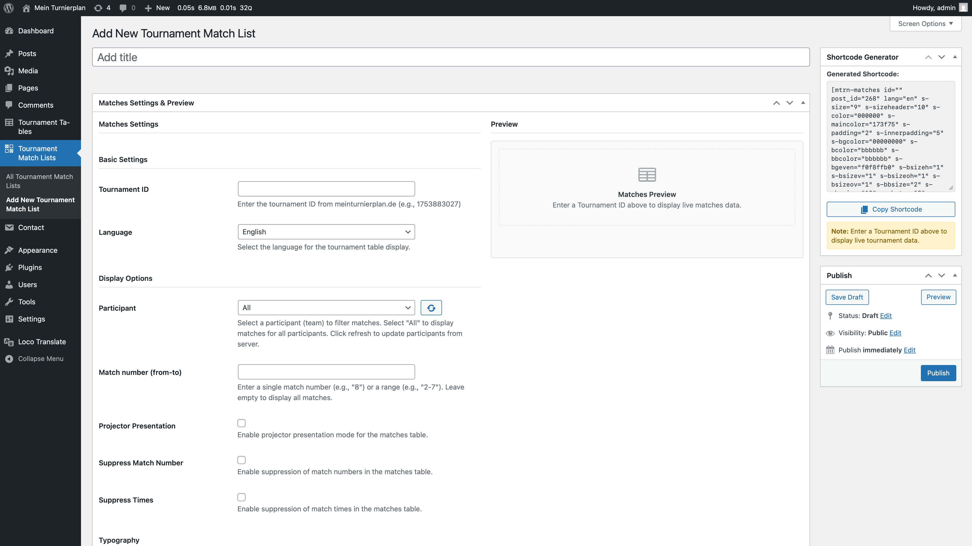Click the Save Draft button
Screen dimensions: 972x546
[847, 297]
